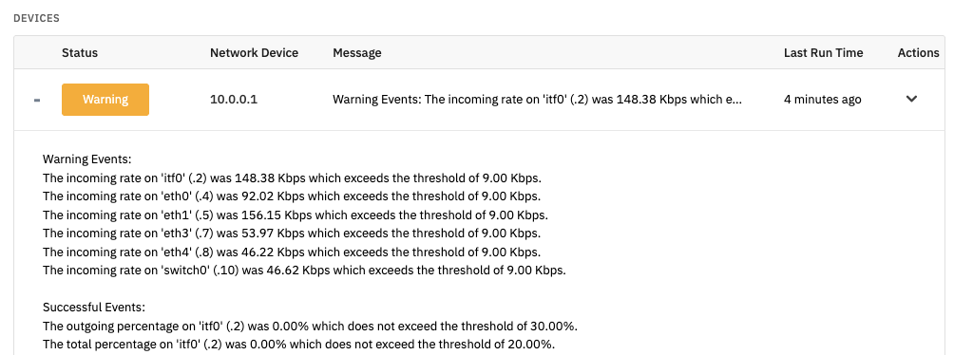Viewport: 954px width, 355px height.
Task: Select the itf0 148.38 Kbps incoming rate line
Action: (292, 178)
